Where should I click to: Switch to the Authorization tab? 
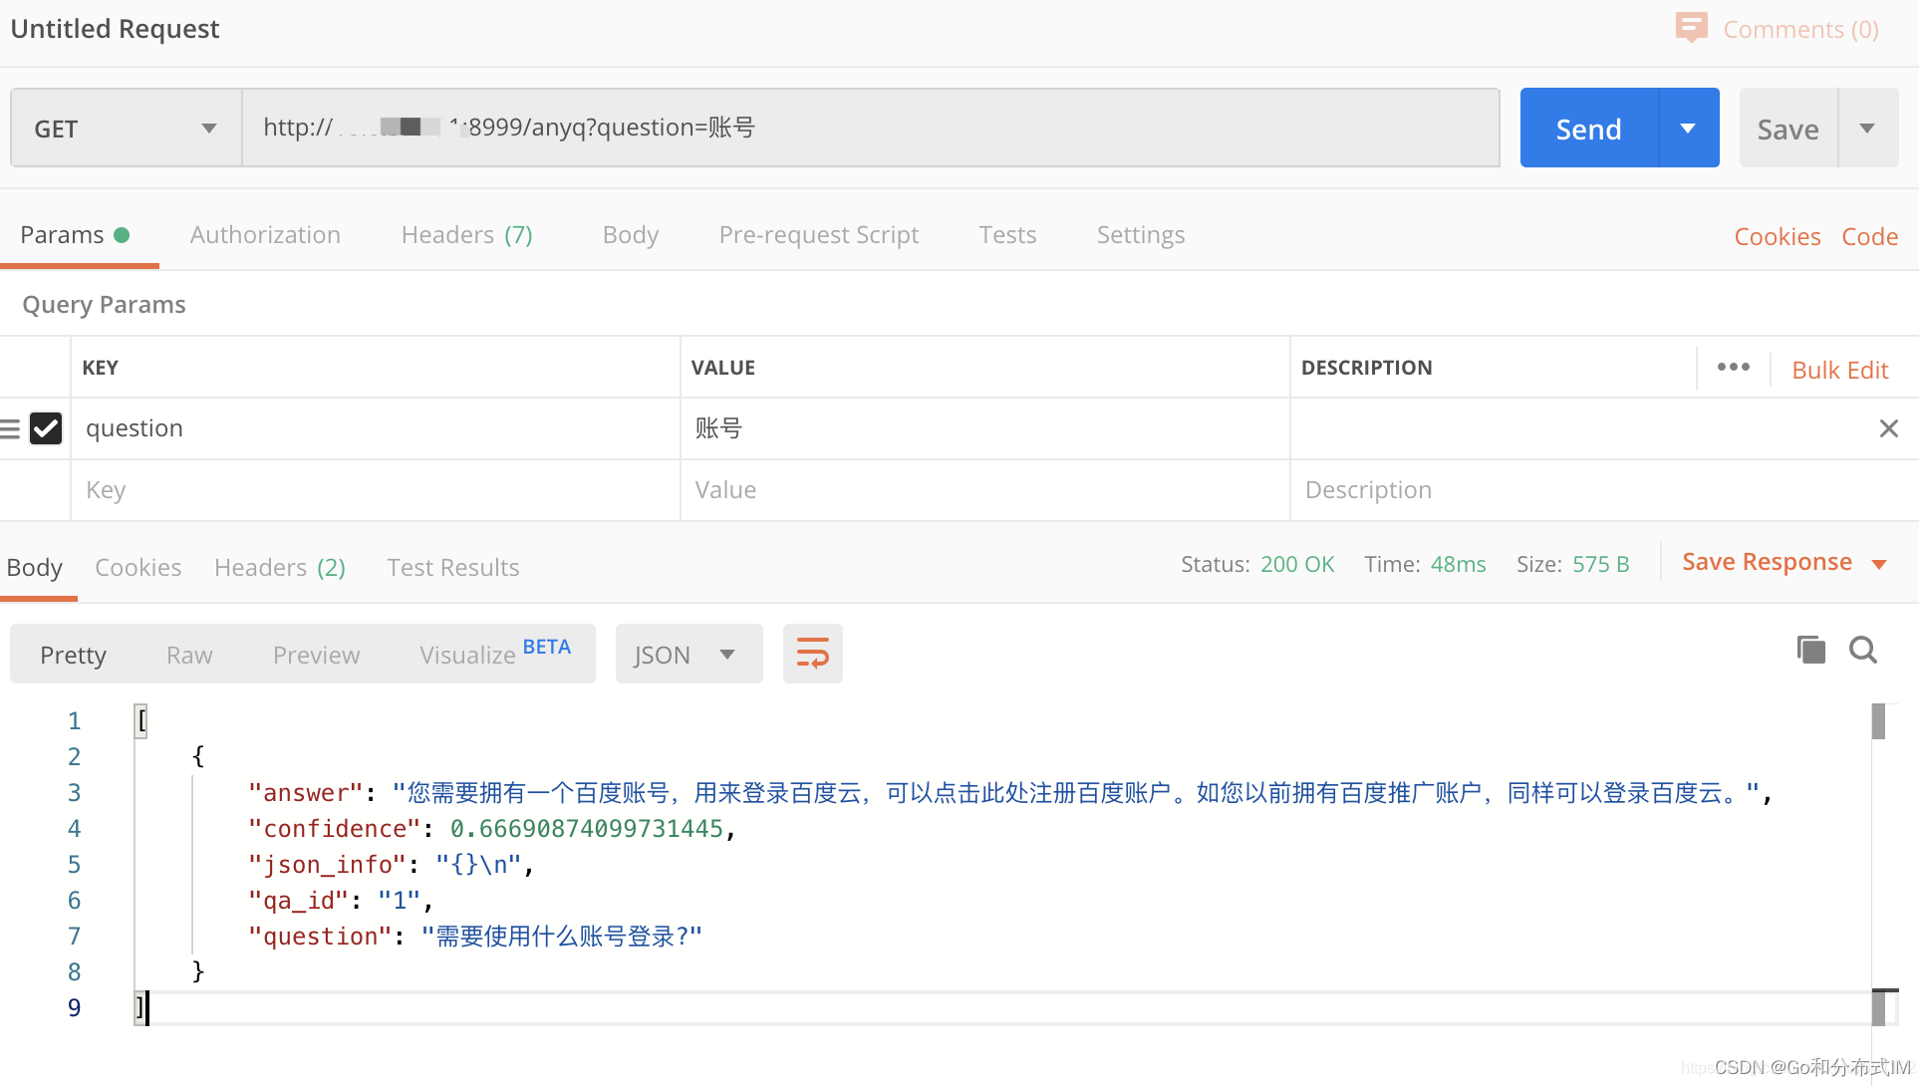(x=265, y=235)
